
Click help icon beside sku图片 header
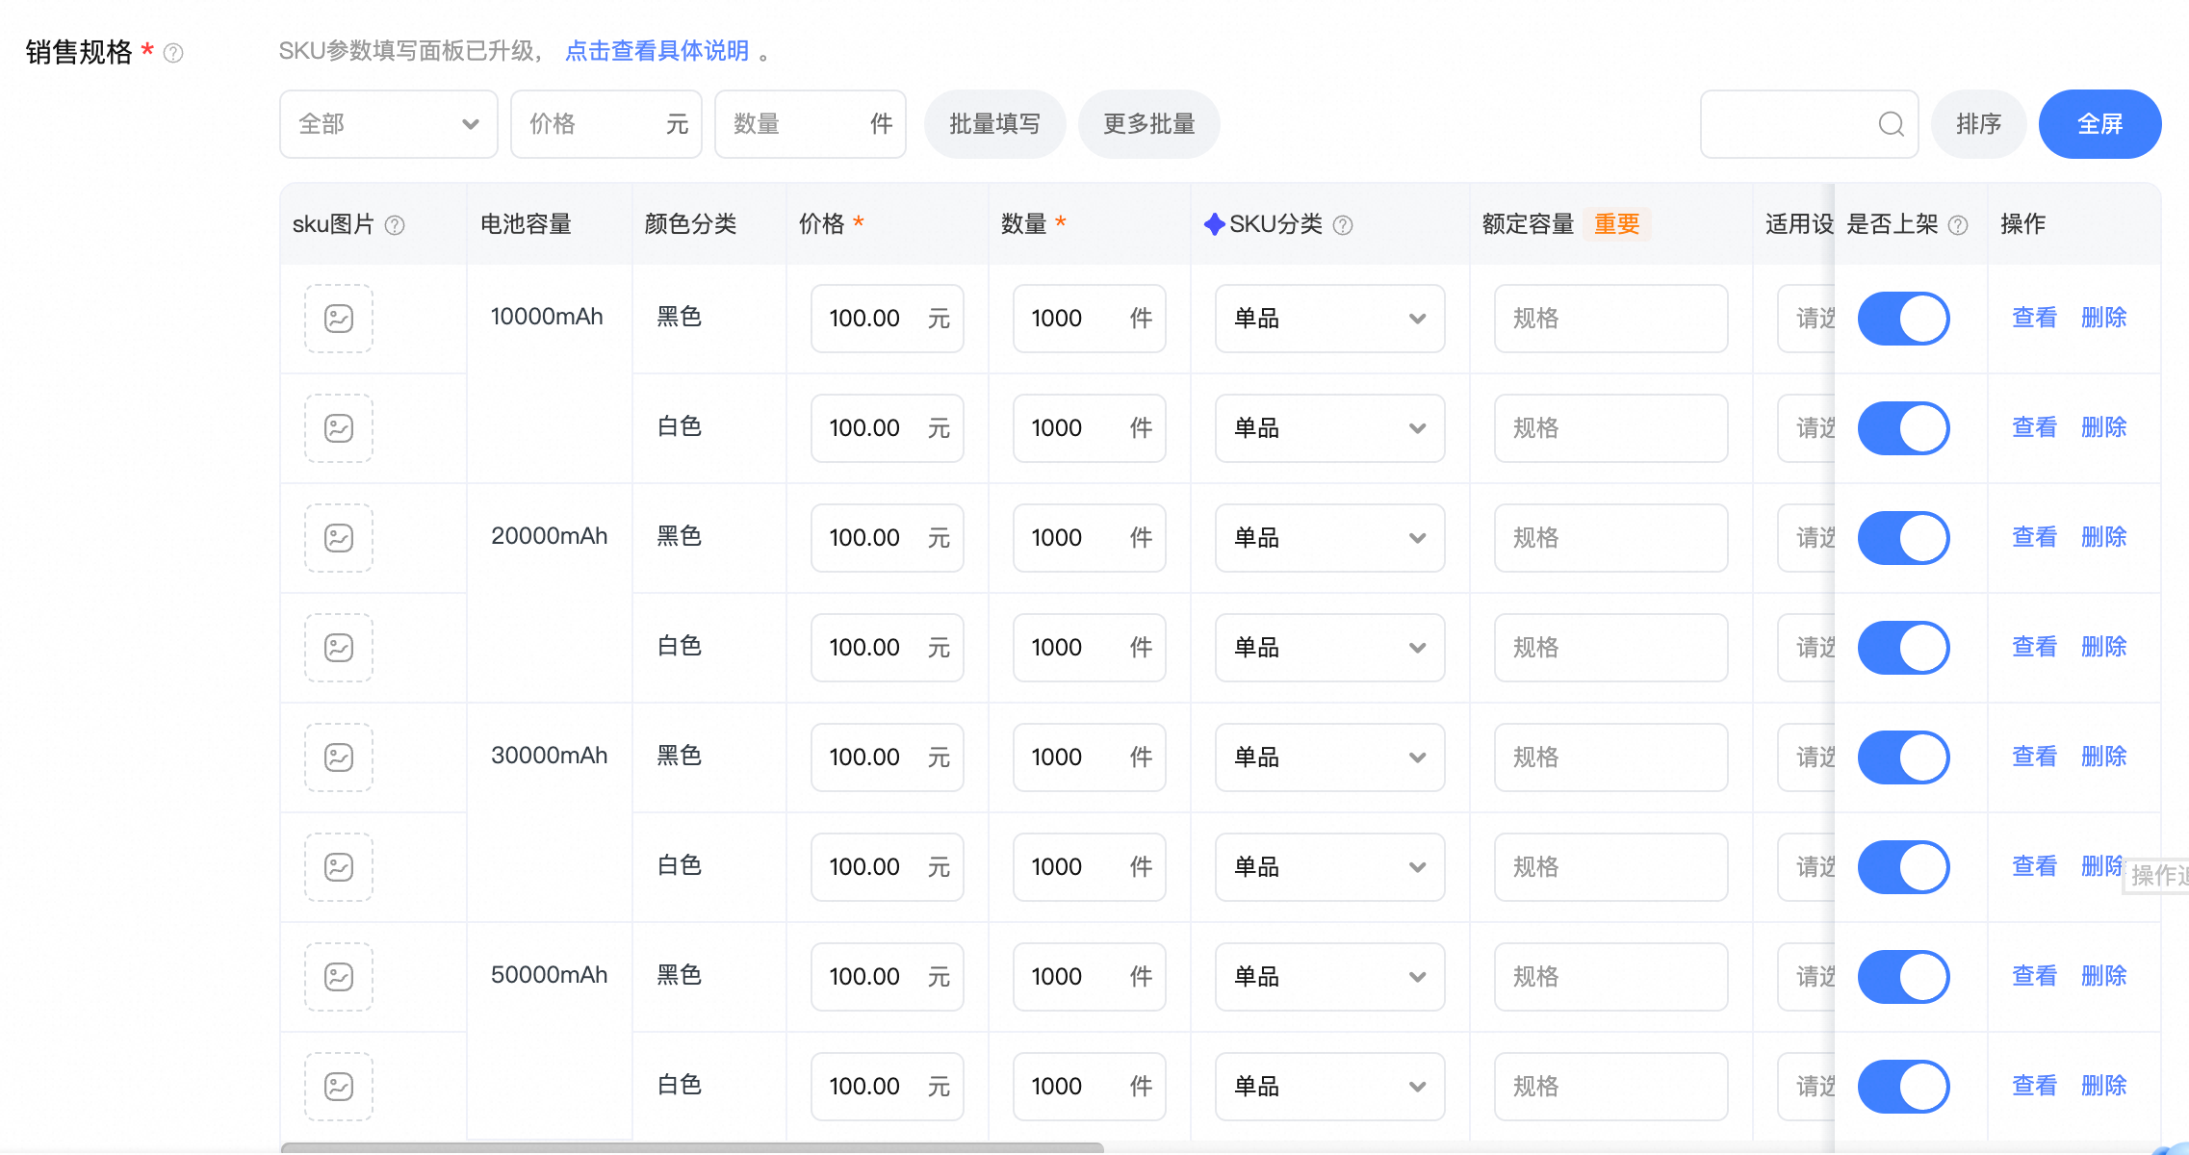(395, 225)
